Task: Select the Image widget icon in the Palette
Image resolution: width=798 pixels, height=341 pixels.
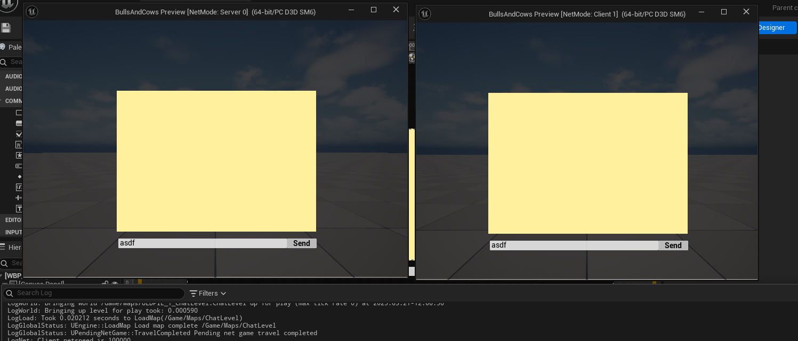Action: tap(19, 145)
